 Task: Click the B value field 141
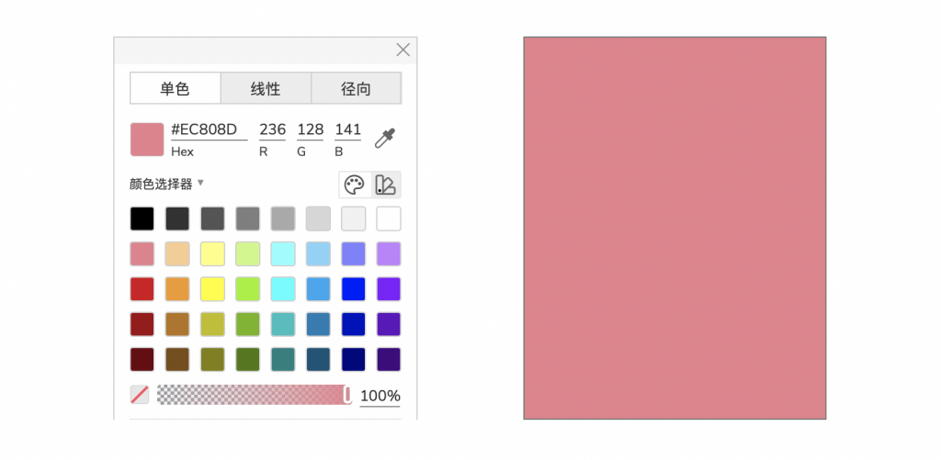[347, 129]
